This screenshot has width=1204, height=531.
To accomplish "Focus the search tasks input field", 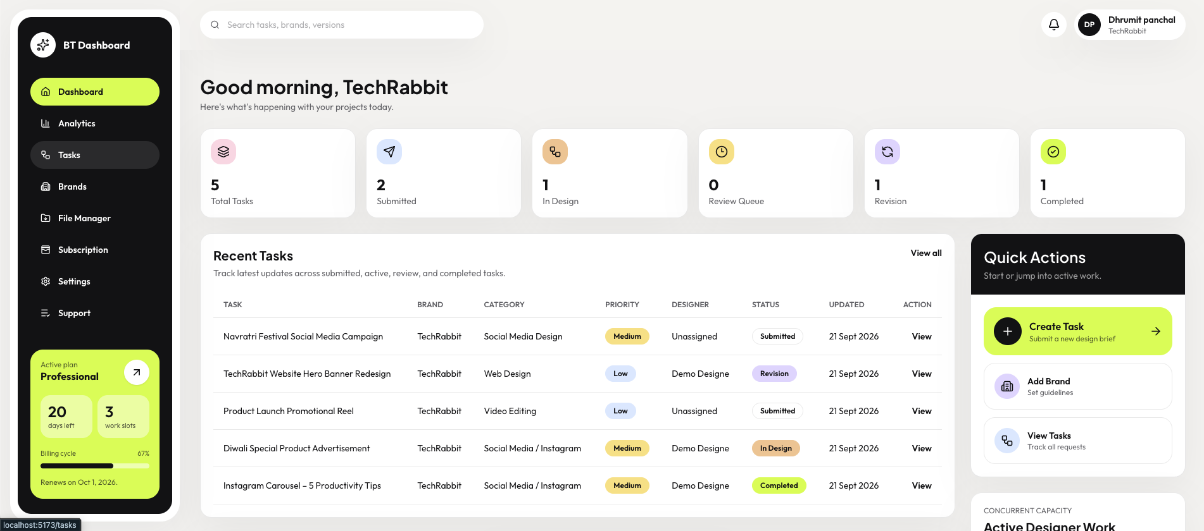I will pyautogui.click(x=342, y=25).
